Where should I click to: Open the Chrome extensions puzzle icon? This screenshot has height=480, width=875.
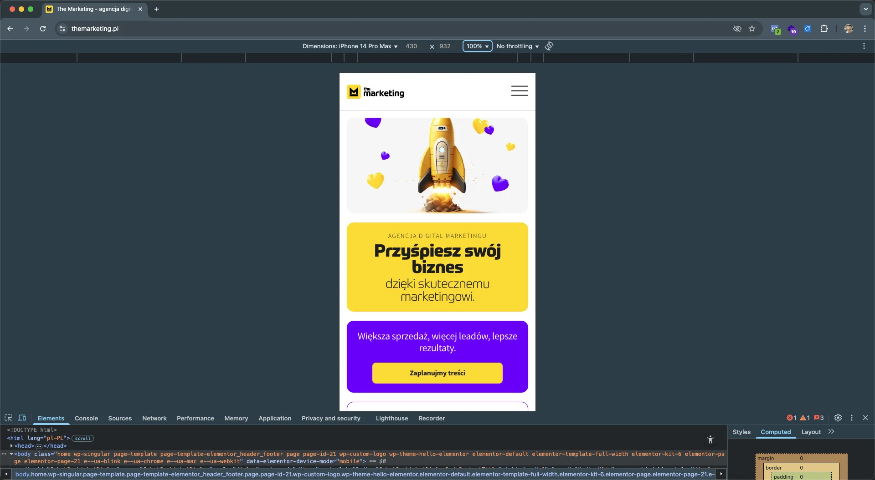click(x=824, y=29)
